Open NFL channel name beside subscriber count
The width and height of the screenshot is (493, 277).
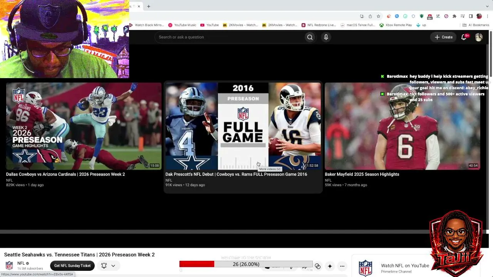(x=21, y=263)
